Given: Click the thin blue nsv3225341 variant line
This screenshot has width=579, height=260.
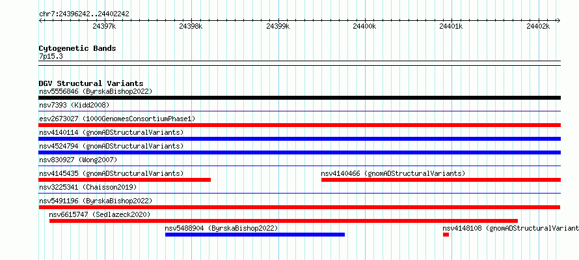Looking at the screenshot, I should tap(299, 193).
